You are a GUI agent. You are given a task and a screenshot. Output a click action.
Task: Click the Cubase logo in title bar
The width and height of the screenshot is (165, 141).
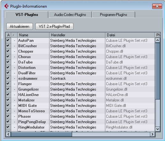[6, 6]
